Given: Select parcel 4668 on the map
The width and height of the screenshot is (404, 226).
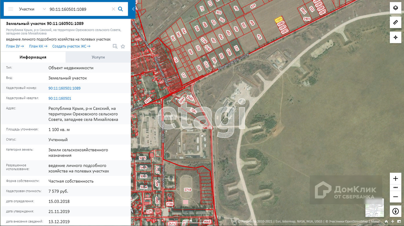Looking at the screenshot, I should (x=207, y=222).
